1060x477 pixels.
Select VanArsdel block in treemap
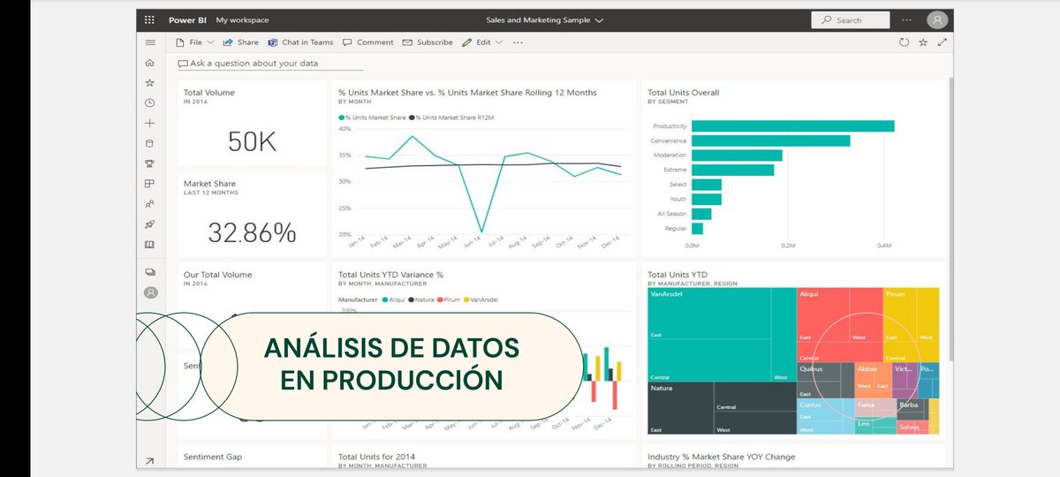point(721,335)
